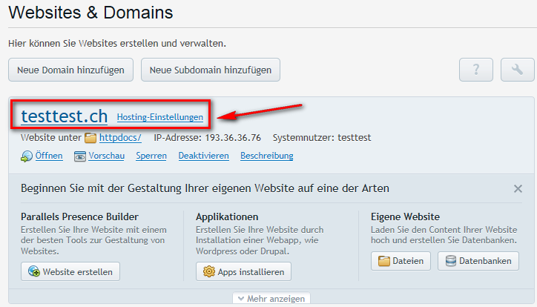The image size is (537, 307).
Task: Click the Parallels Presence Builder heading
Action: click(79, 217)
